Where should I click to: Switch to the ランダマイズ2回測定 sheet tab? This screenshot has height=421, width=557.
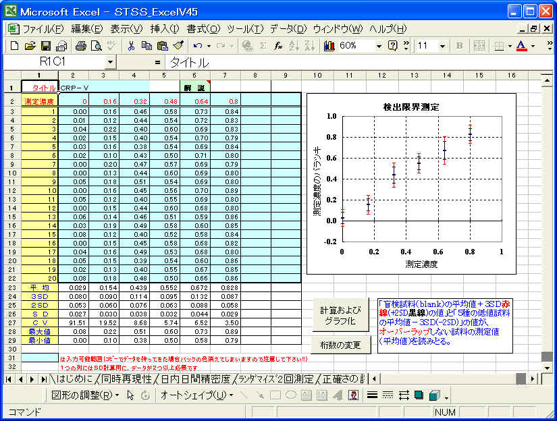click(275, 379)
